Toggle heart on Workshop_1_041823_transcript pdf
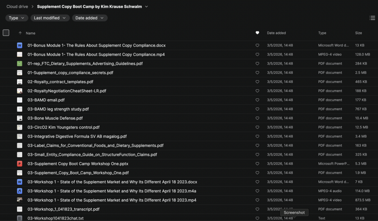 (257, 209)
